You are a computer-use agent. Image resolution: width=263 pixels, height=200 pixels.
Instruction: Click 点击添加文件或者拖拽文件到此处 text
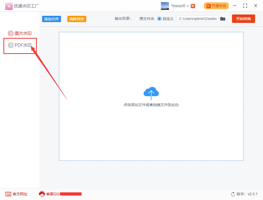151,105
